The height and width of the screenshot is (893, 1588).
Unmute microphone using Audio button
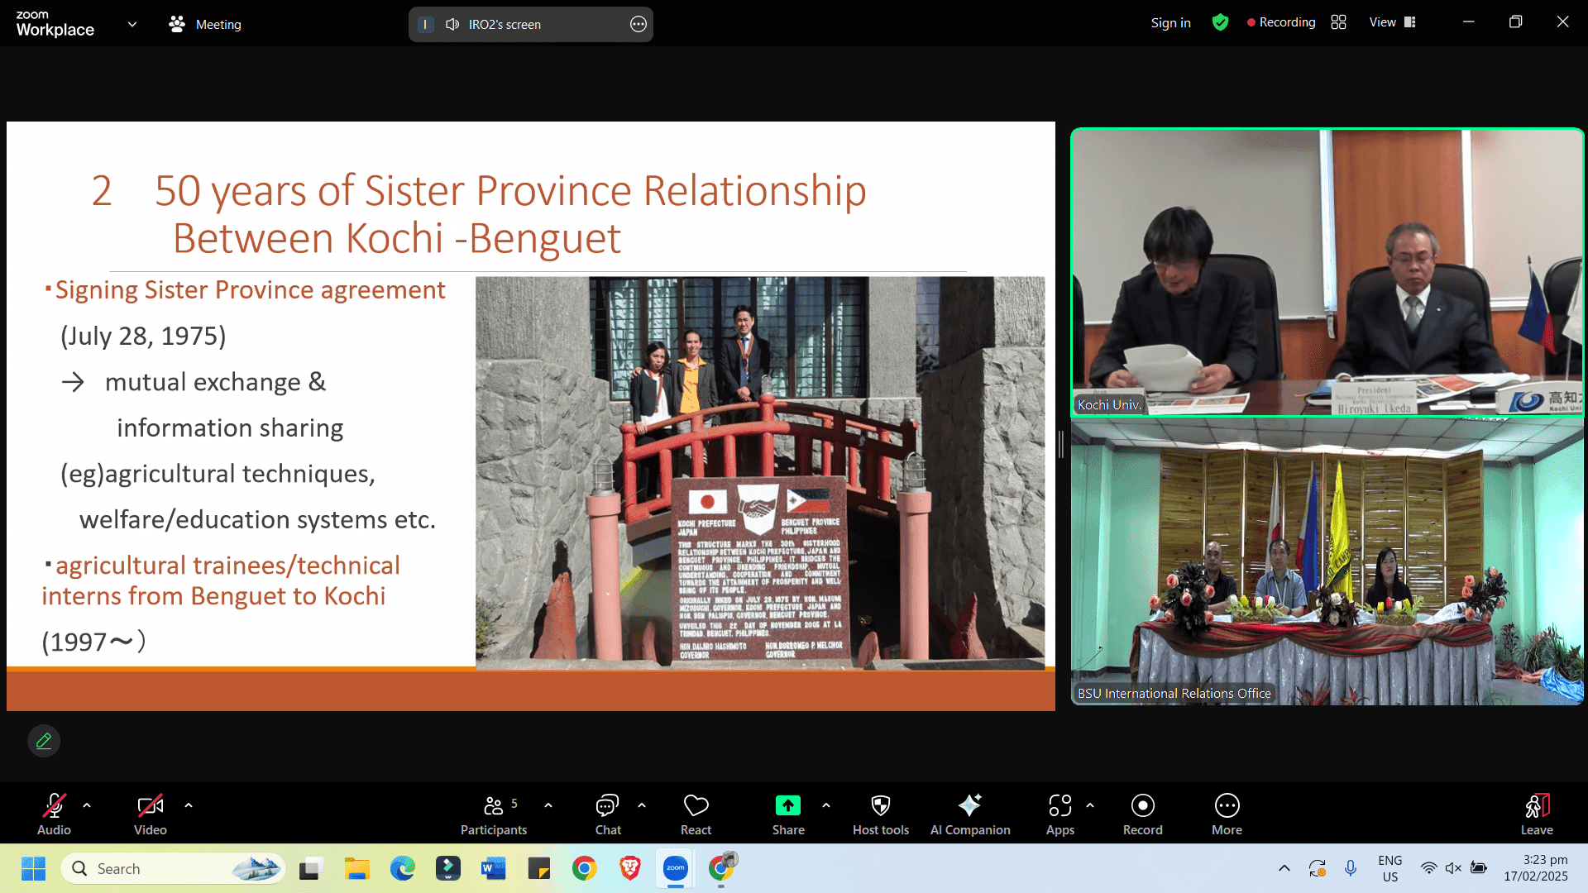coord(54,814)
